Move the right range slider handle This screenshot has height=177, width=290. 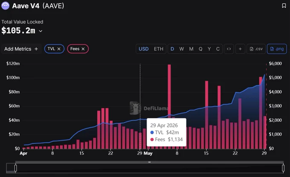283,168
